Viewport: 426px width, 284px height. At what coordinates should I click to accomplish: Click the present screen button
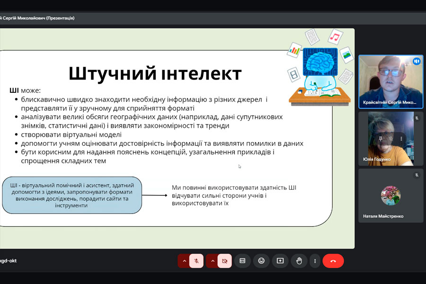[x=280, y=261]
